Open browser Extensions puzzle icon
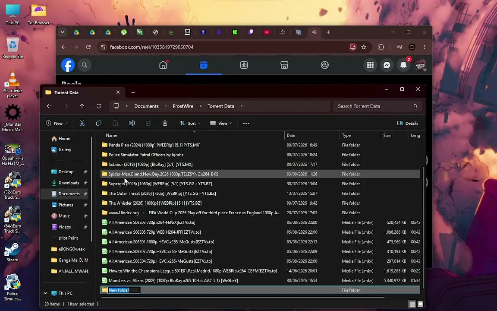Screen dimensions: 497x311 point(381,47)
